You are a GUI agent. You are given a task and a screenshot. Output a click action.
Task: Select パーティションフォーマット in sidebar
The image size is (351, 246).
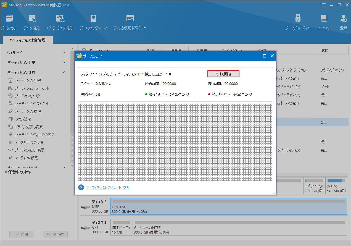tap(28, 88)
